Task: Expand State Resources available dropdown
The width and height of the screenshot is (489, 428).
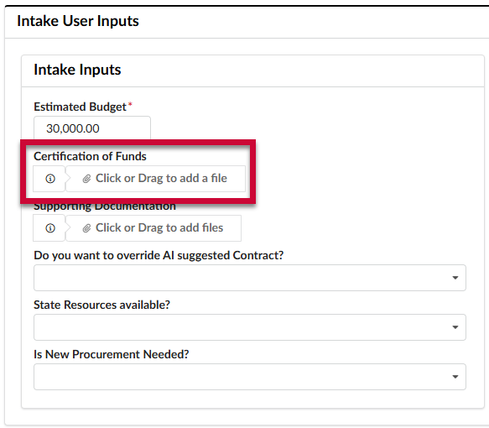Action: [250, 327]
